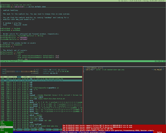The width and height of the screenshot is (166, 133).
Task: Click the normalBorderColor "#dddddd" line
Action: 14,38
